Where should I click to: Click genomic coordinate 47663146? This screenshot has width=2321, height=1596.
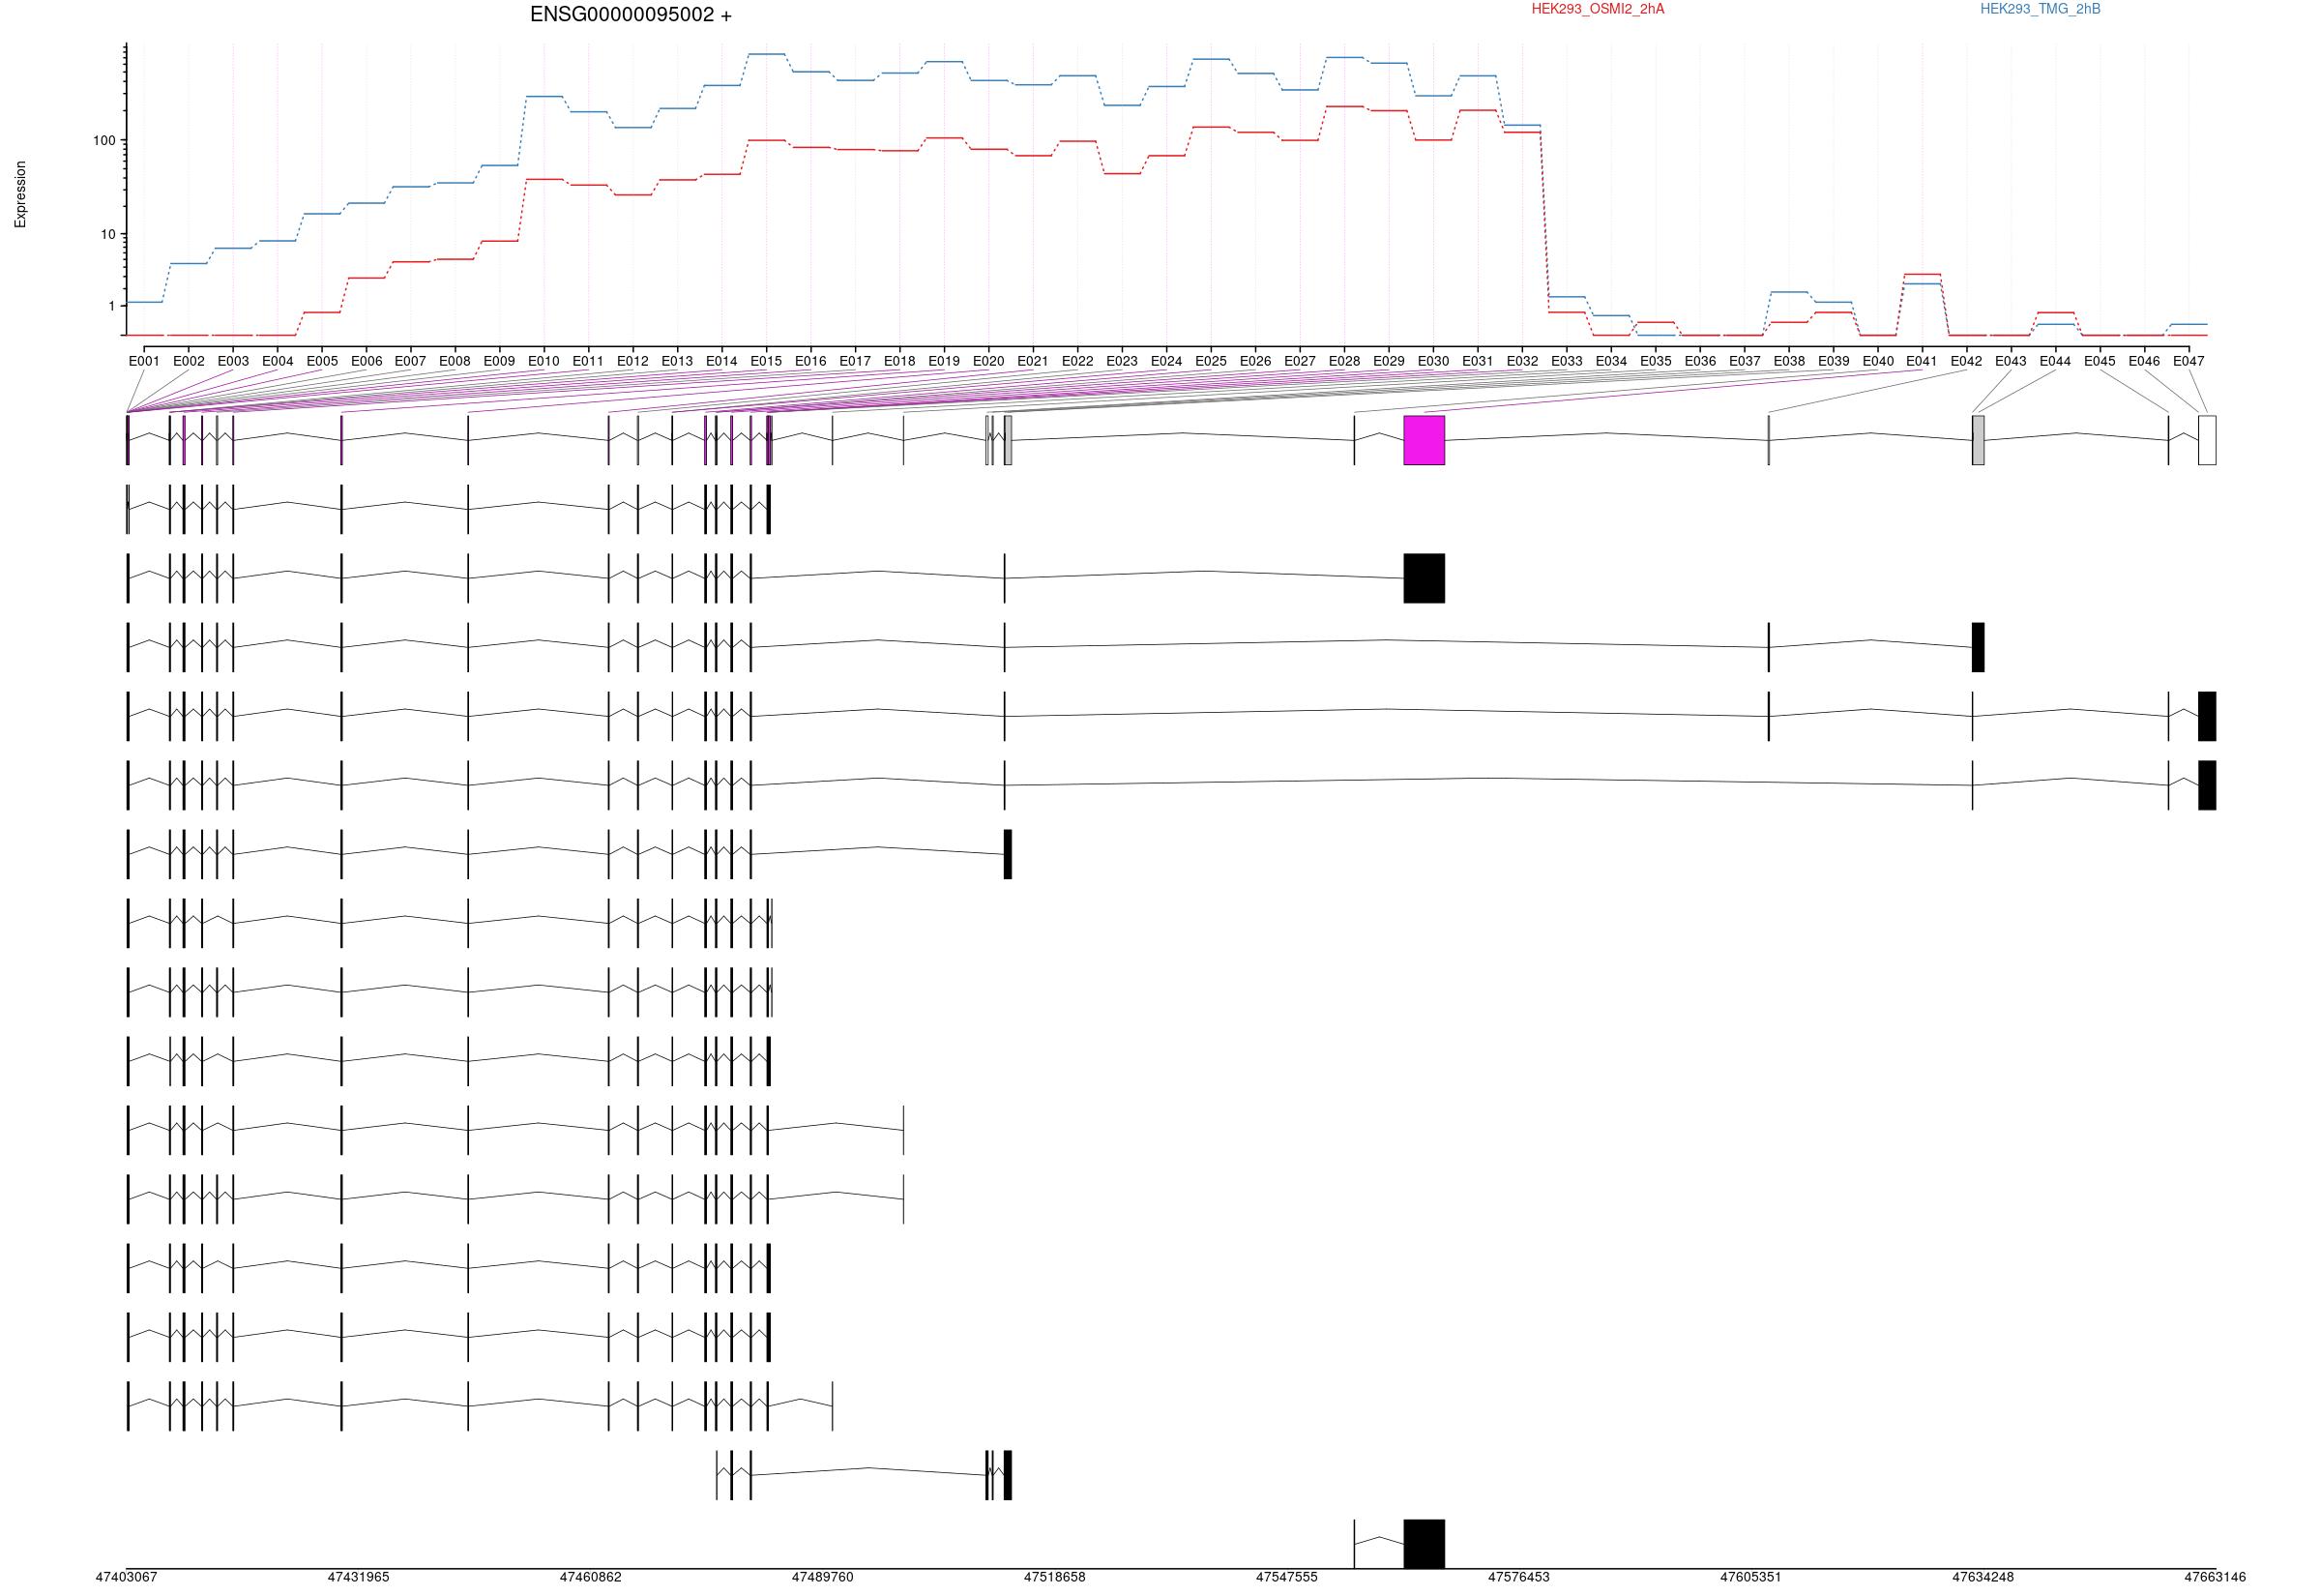(2215, 1578)
